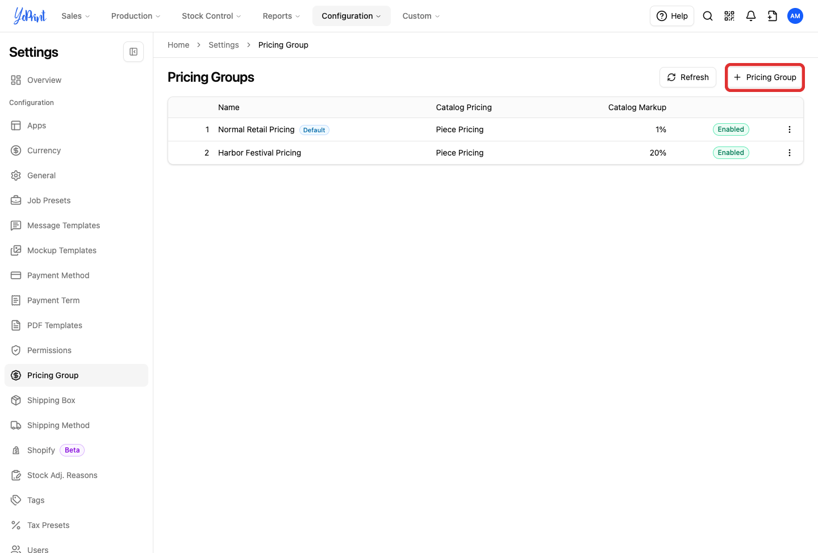Viewport: 818px width, 553px height.
Task: Open Shipping Box settings
Action: [76, 400]
